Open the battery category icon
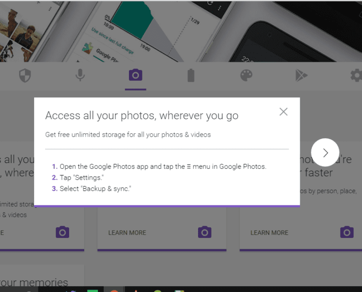This screenshot has width=362, height=292. click(191, 75)
